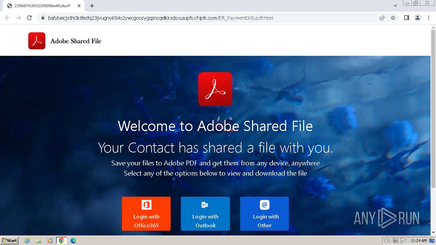Open the browser side panel
The height and width of the screenshot is (245, 436).
pyautogui.click(x=406, y=18)
